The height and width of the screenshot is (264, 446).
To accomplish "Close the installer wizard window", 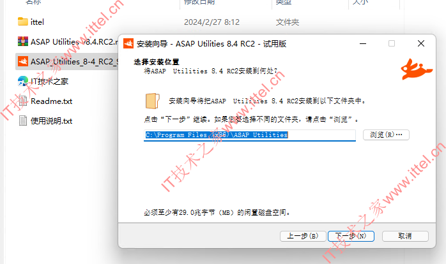I will pos(421,43).
